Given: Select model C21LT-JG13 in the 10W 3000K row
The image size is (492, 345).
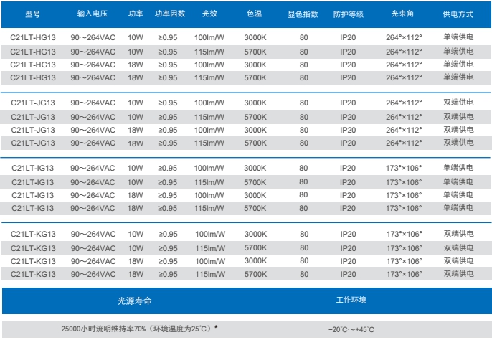Looking at the screenshot, I should (x=33, y=103).
